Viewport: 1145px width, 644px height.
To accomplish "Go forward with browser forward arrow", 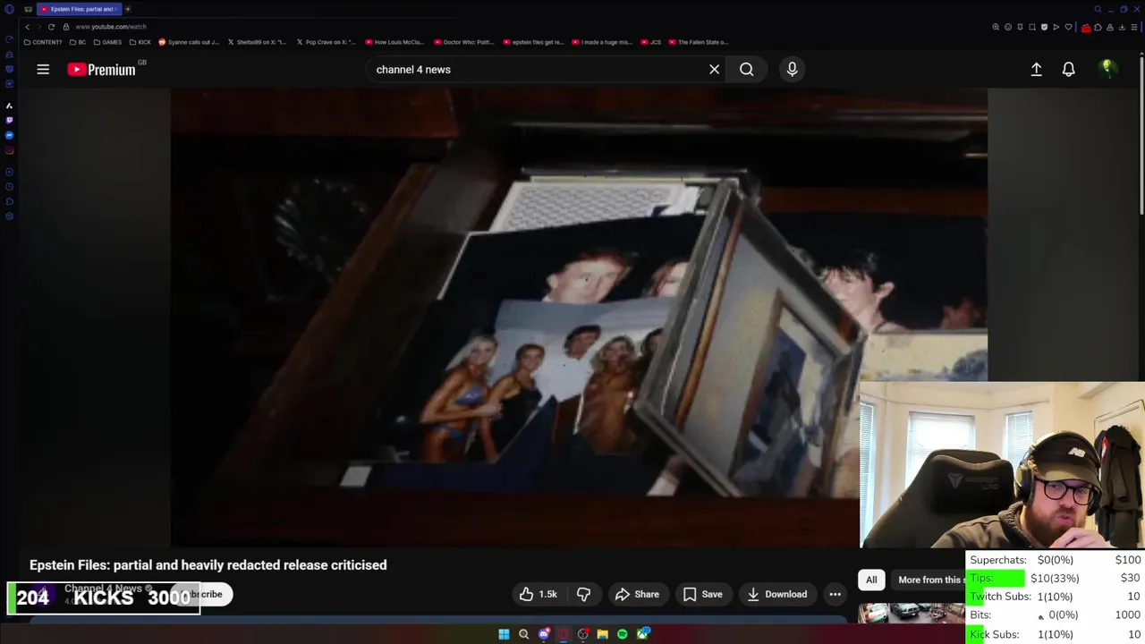I will pyautogui.click(x=38, y=27).
